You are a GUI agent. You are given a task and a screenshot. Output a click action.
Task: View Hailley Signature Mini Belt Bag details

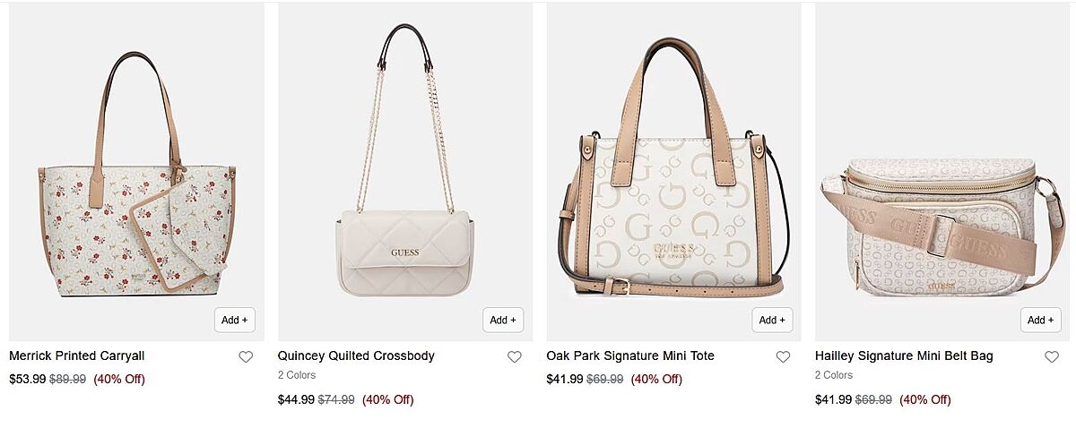(904, 355)
